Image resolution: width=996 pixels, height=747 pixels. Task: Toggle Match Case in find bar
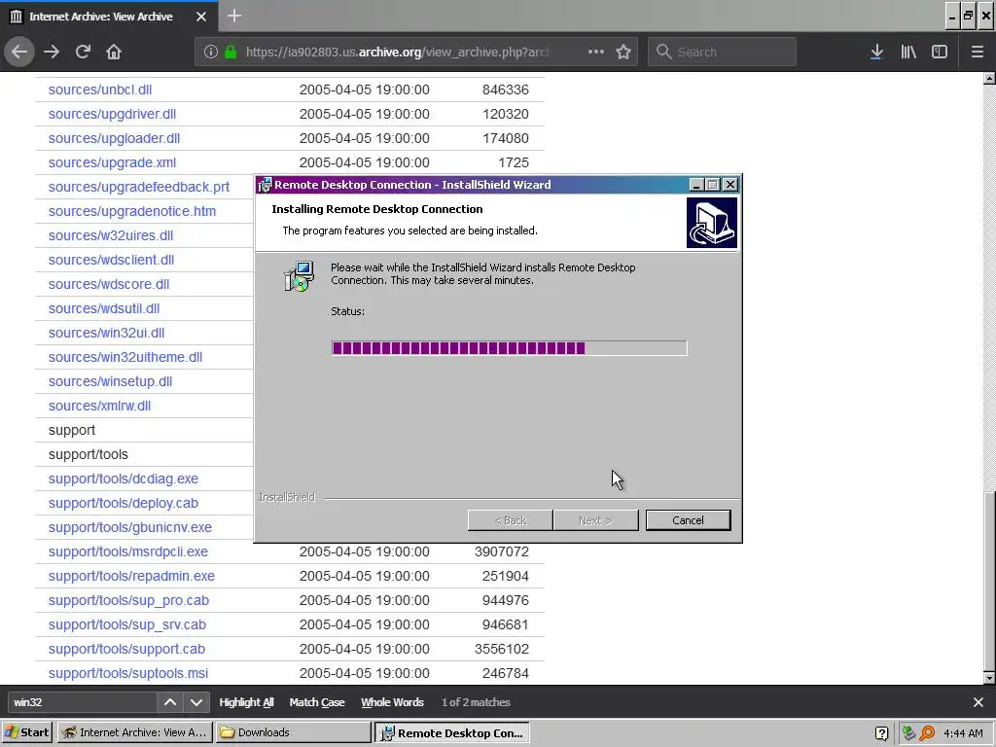point(317,702)
